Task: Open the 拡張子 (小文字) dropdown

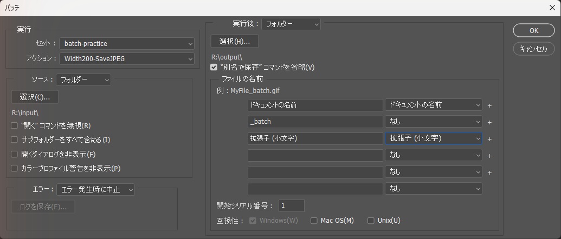Action: 433,138
